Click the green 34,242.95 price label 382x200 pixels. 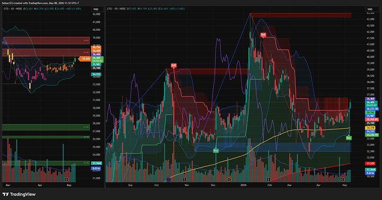[372, 135]
